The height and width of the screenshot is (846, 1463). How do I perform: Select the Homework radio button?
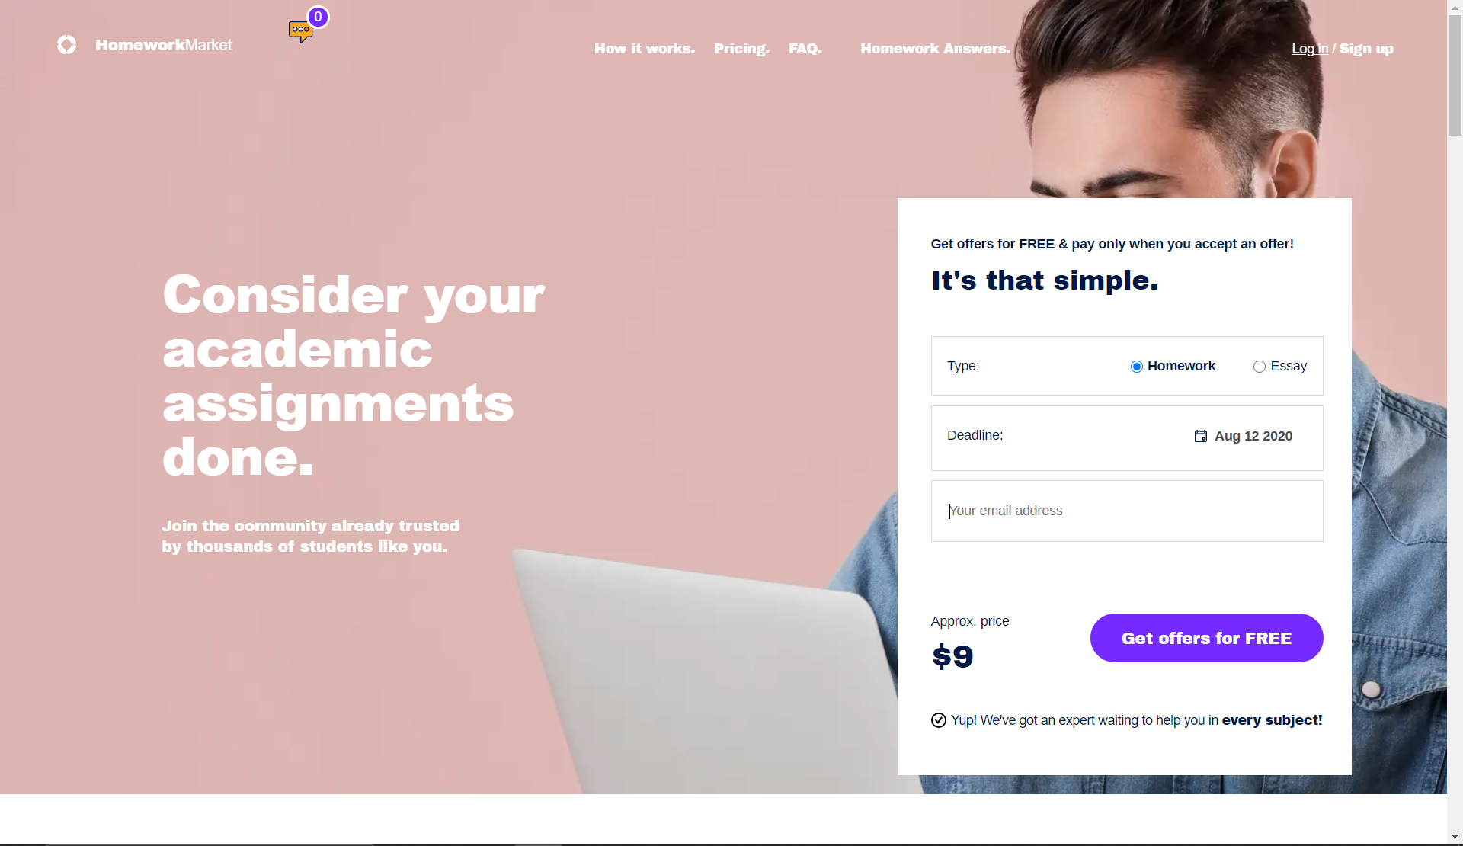pos(1136,366)
